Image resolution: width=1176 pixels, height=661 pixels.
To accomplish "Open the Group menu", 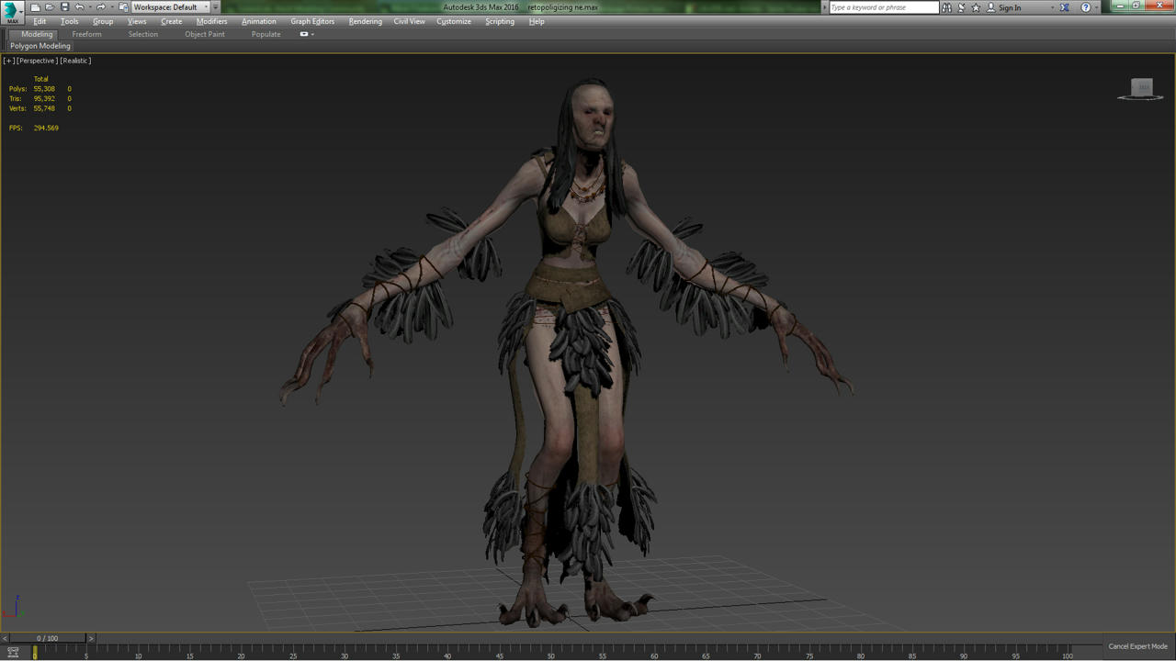I will coord(103,21).
